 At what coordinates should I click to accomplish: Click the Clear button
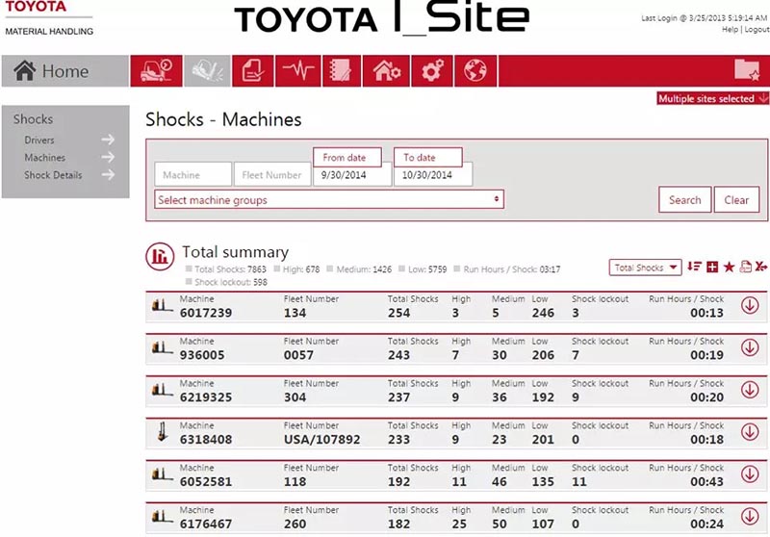(x=736, y=200)
